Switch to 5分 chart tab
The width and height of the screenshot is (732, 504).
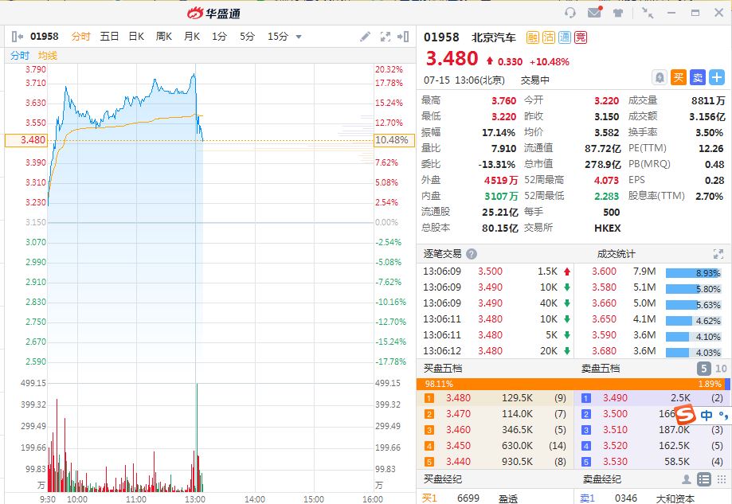247,37
